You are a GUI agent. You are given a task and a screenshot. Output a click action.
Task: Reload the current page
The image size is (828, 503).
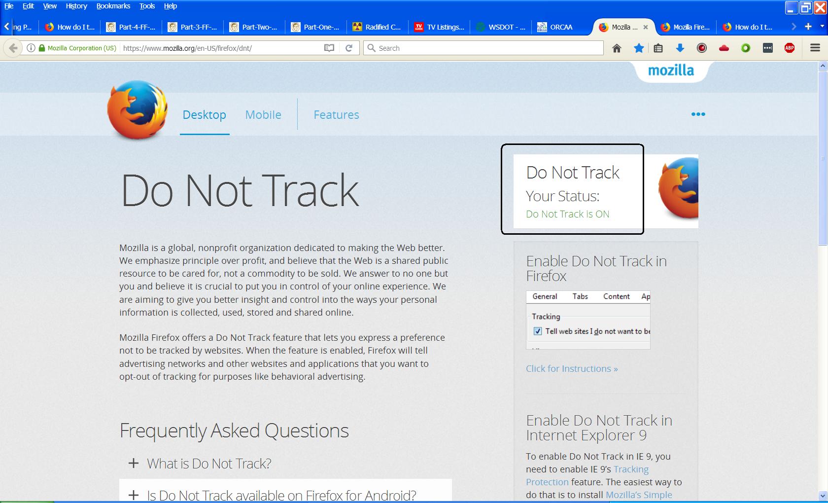349,48
